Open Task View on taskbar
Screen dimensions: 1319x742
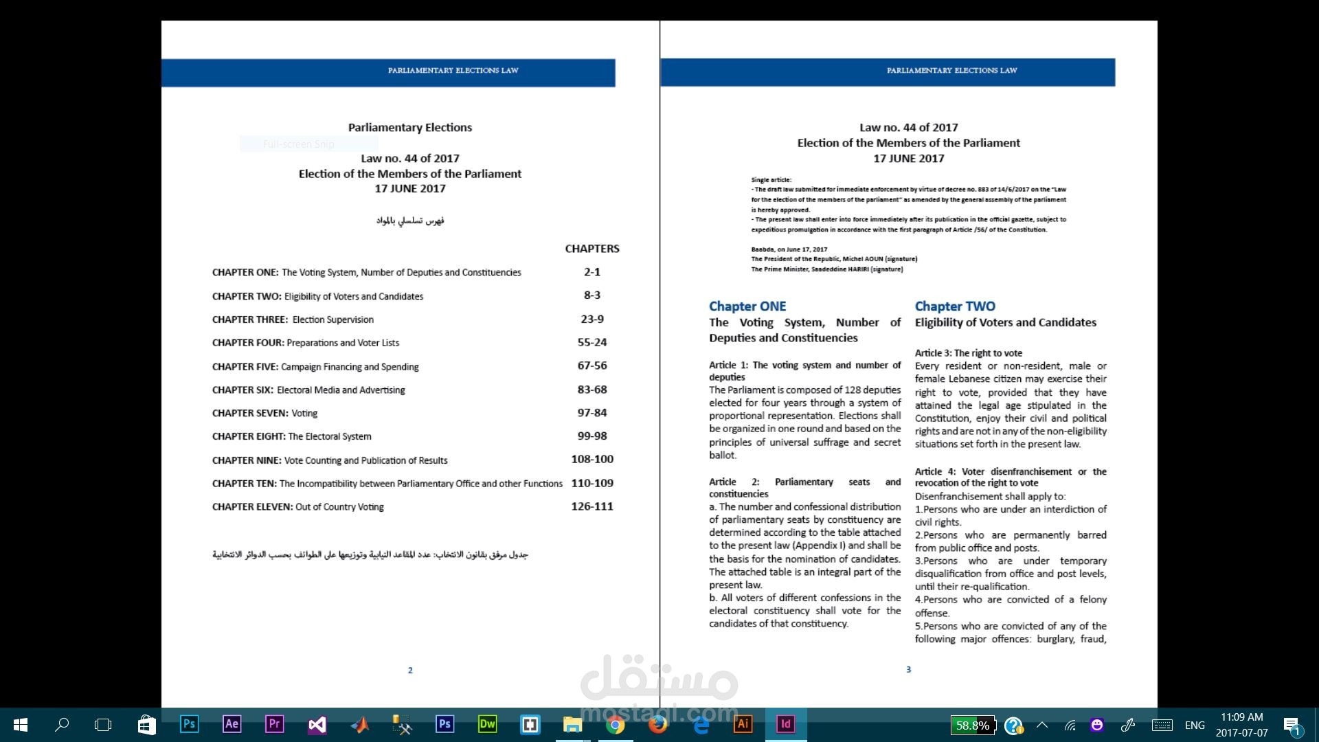103,724
